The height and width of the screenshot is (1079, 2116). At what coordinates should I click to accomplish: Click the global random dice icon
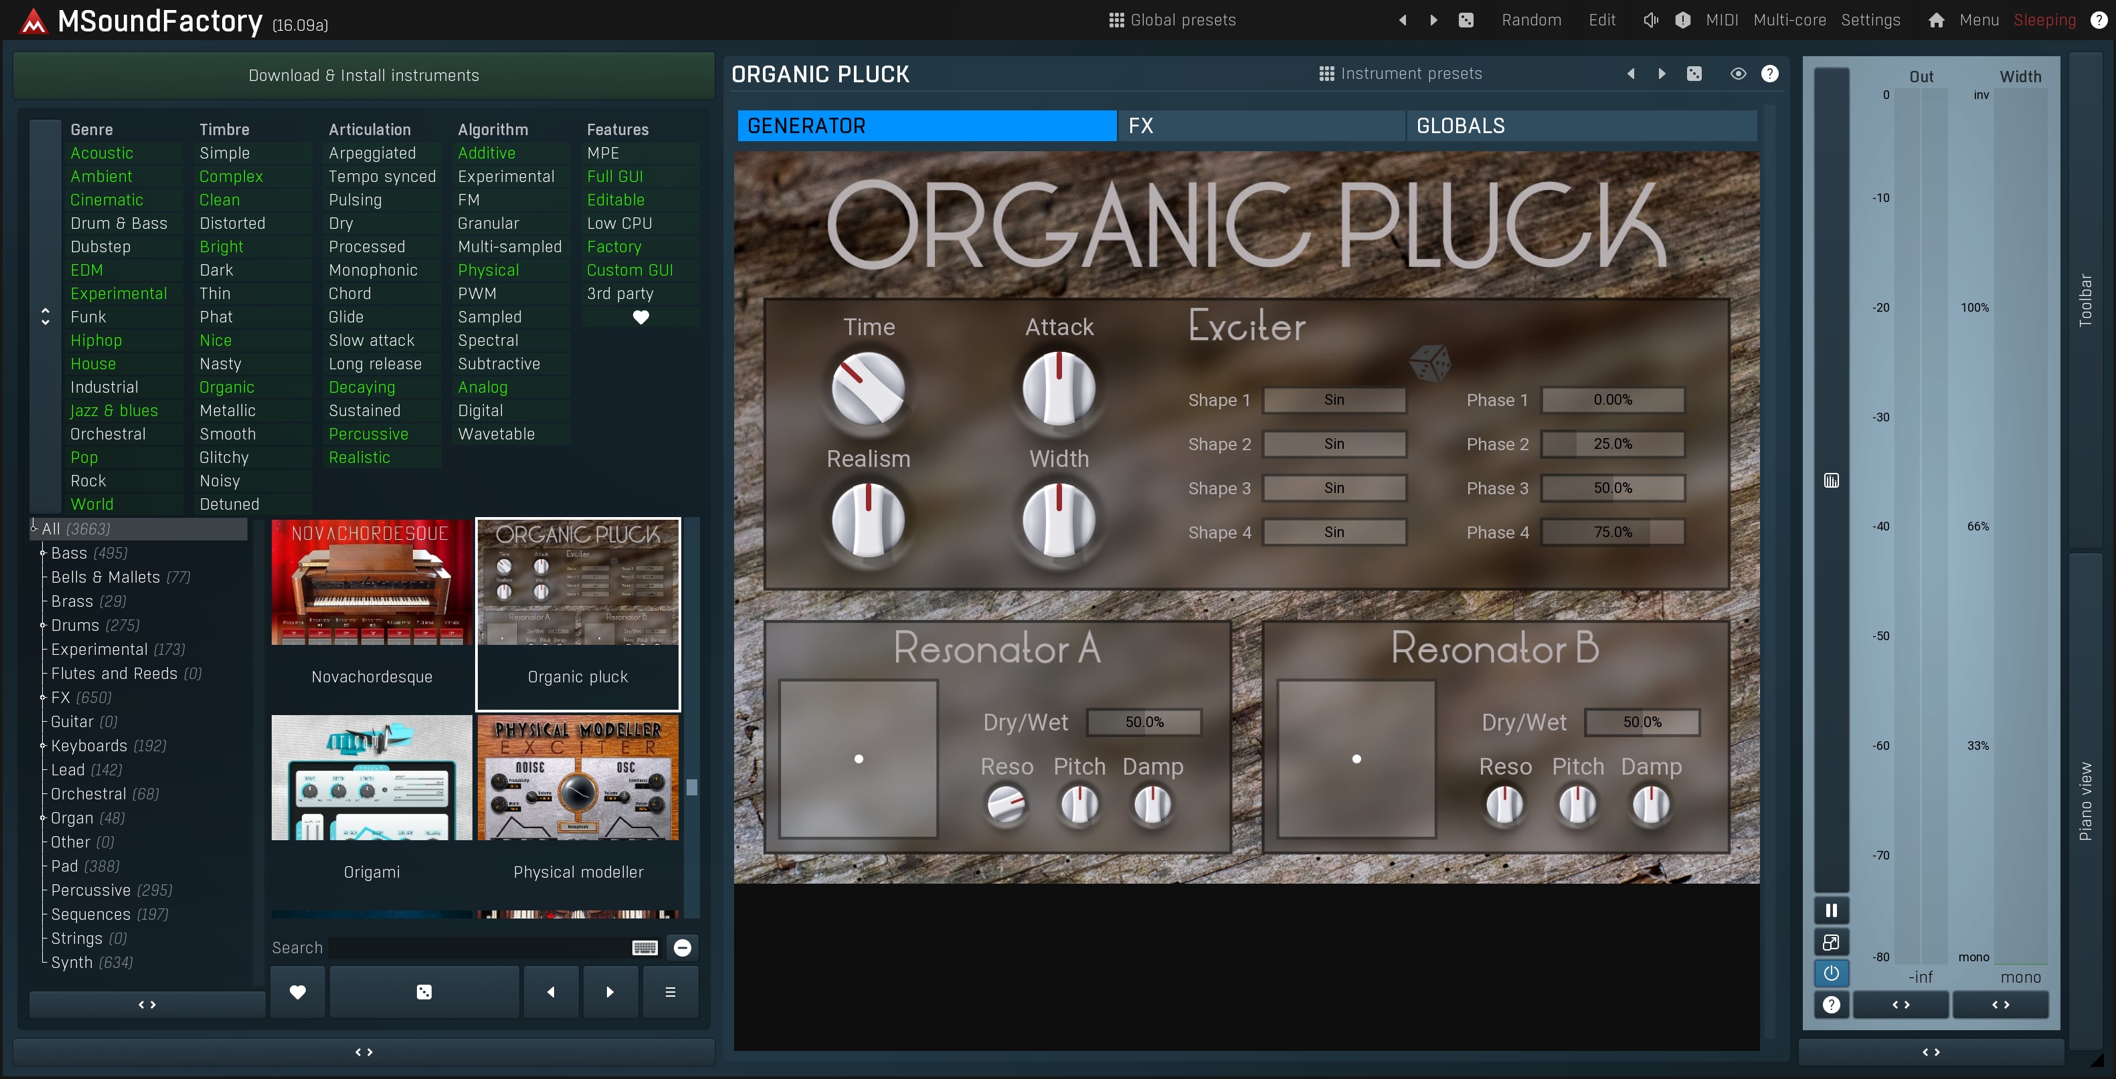(x=1466, y=19)
